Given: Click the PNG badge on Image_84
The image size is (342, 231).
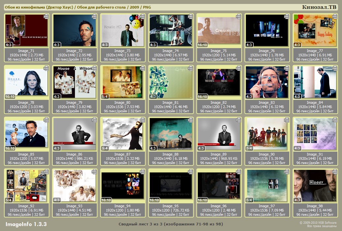Looking at the screenshot, I should coord(335,68).
